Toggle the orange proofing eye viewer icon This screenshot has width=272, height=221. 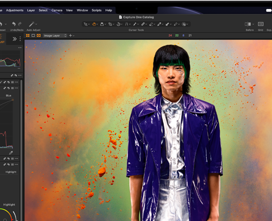tap(39, 36)
